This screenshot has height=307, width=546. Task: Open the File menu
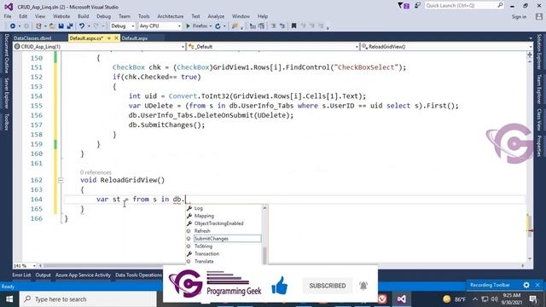(x=8, y=16)
